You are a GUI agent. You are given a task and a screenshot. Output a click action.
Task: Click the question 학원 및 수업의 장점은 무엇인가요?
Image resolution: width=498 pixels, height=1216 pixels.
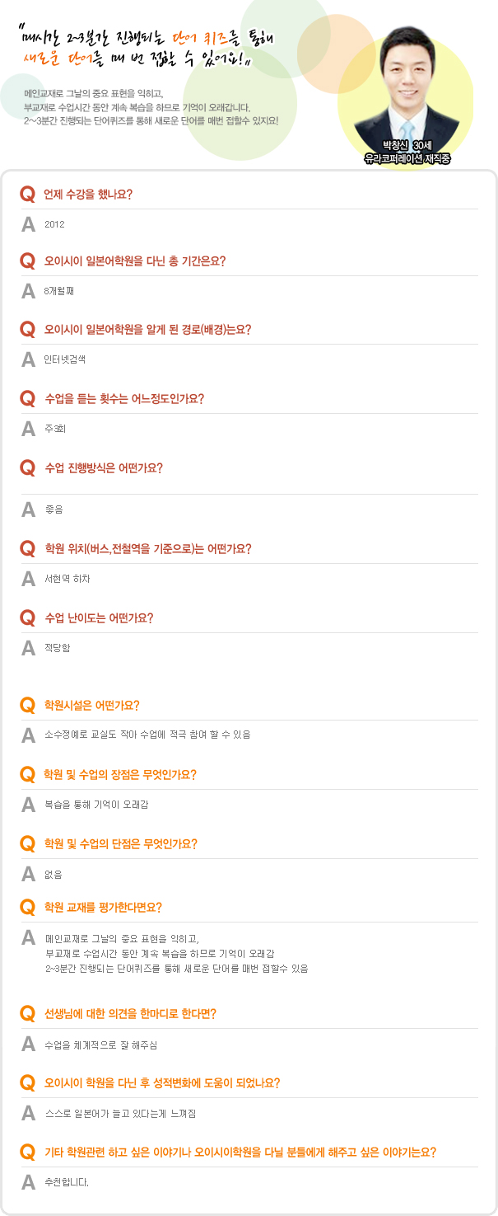coord(120,775)
